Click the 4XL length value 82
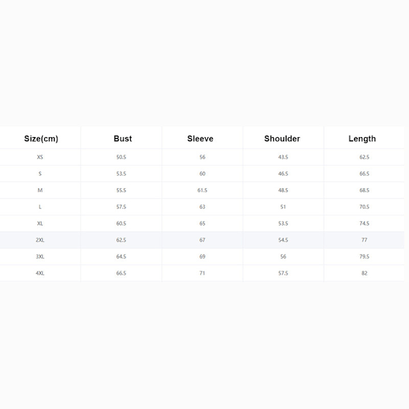Image resolution: width=409 pixels, height=409 pixels. pos(365,273)
